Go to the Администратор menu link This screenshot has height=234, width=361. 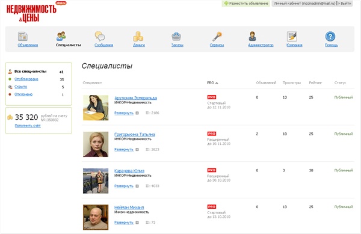(261, 45)
